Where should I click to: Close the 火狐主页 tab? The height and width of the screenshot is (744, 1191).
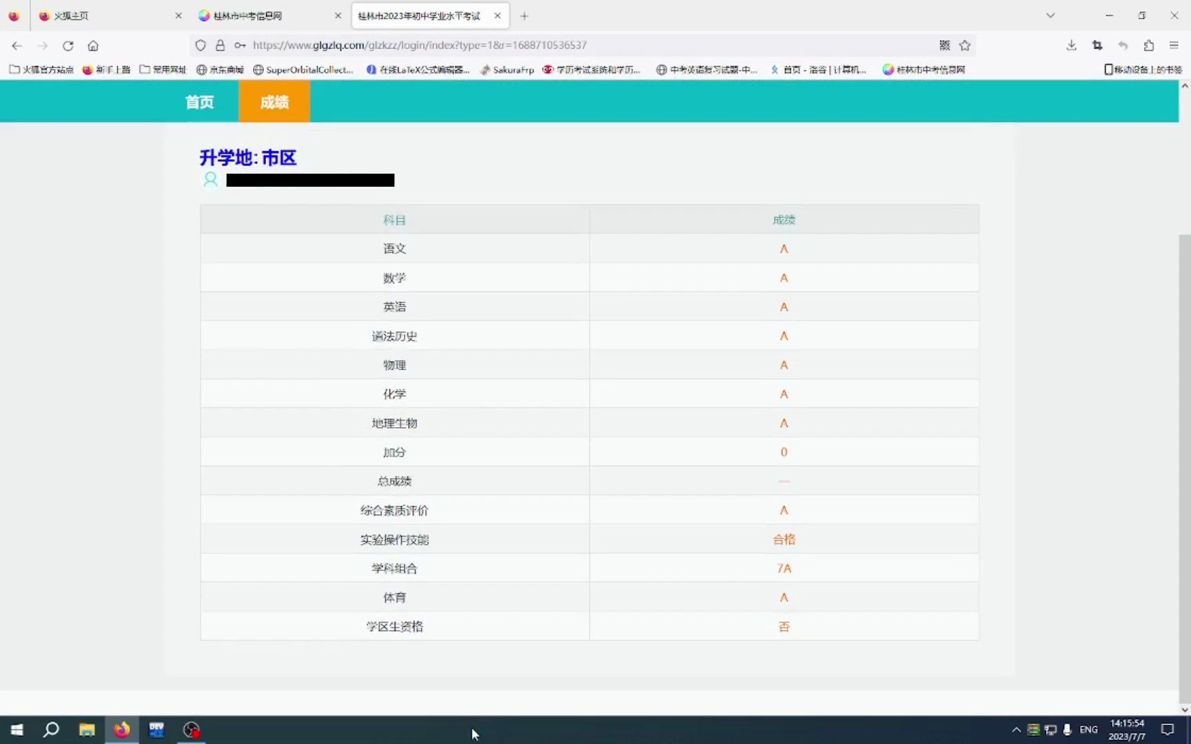179,16
